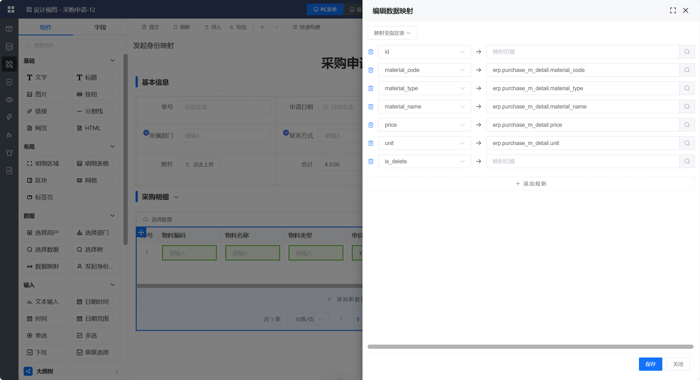
Task: Click the 保存 button
Action: [x=650, y=364]
